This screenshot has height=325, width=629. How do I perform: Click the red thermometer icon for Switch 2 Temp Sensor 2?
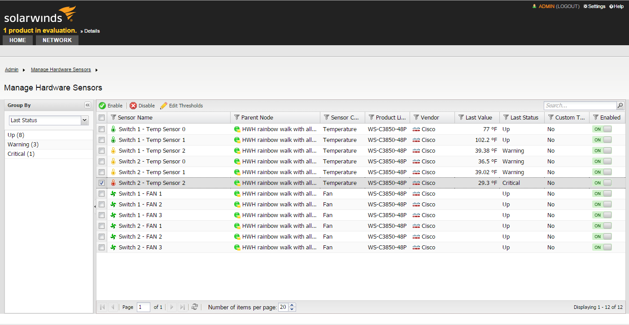tap(113, 183)
